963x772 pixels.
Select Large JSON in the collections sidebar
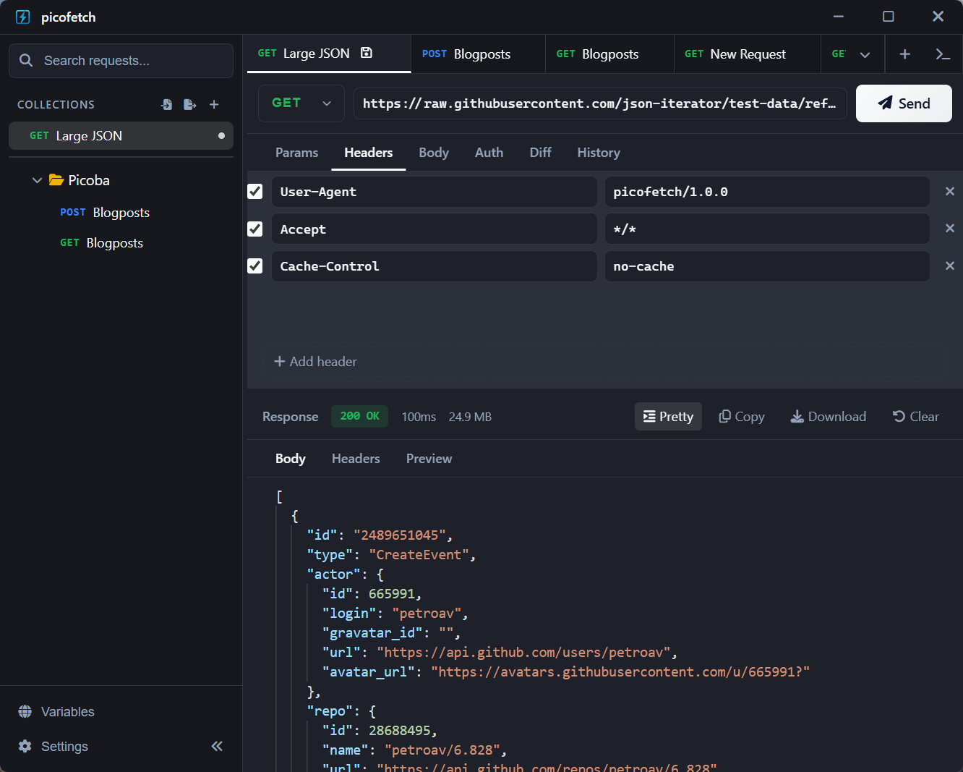(x=121, y=136)
